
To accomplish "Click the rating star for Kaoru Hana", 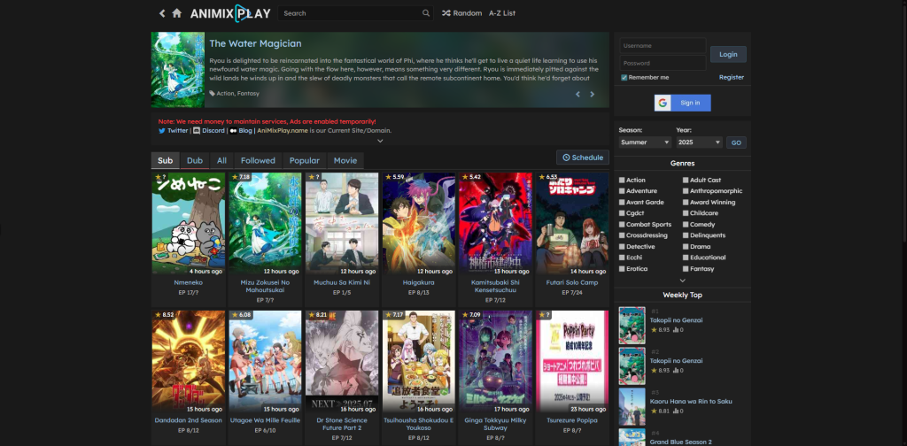I will pyautogui.click(x=655, y=411).
